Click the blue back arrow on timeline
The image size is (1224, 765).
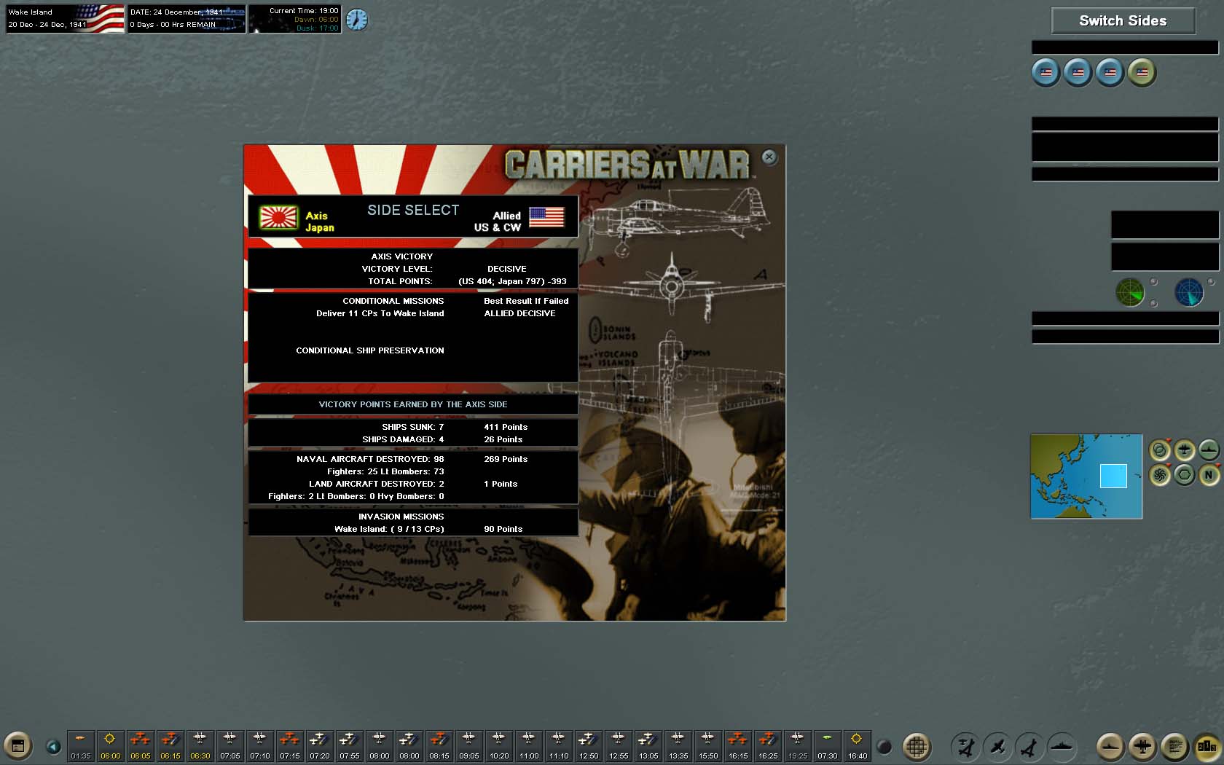53,747
